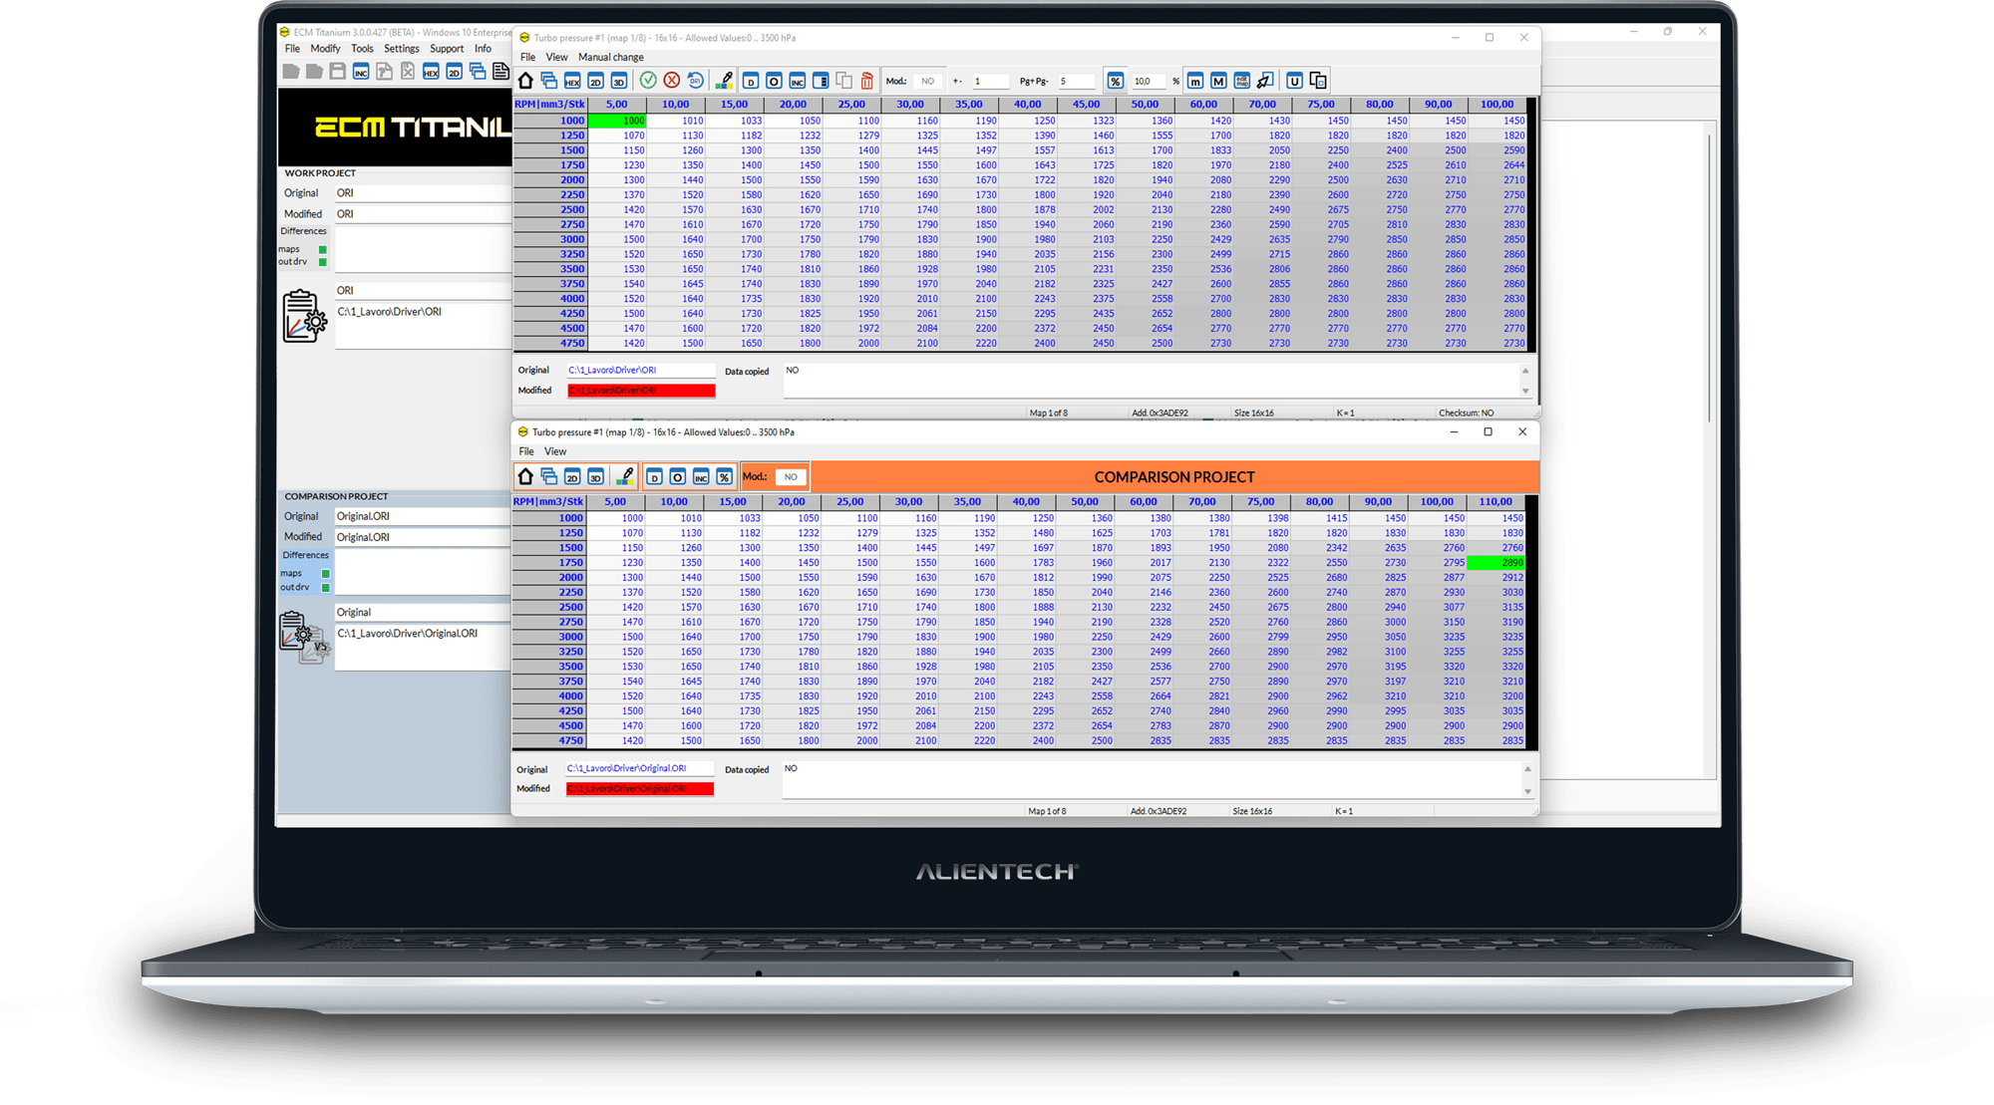Open the Tools menu in main window
1994x1105 pixels.
pos(362,48)
